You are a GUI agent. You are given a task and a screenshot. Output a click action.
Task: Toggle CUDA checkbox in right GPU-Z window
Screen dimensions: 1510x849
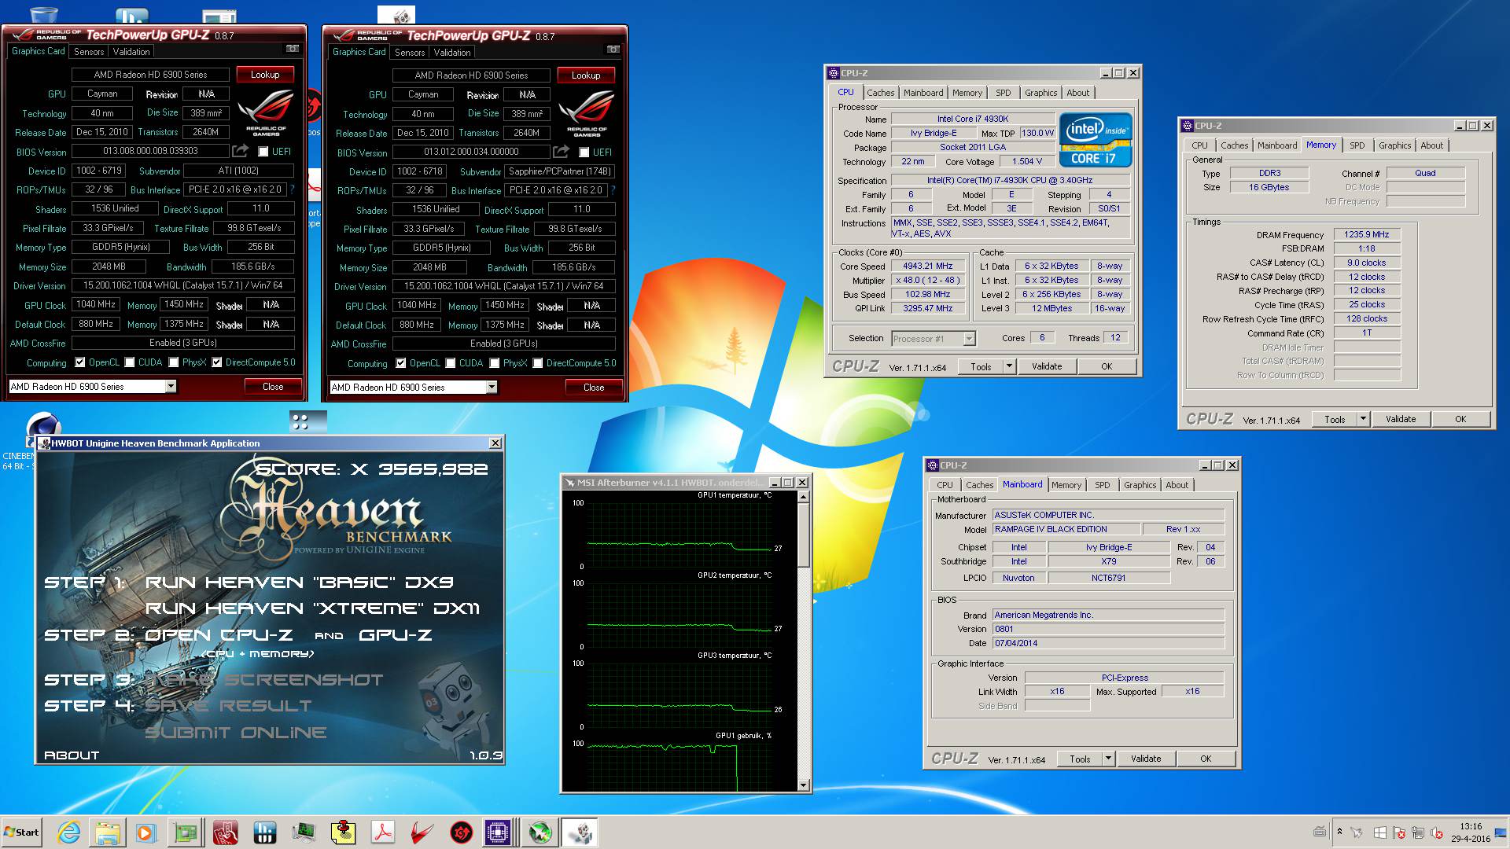[451, 363]
